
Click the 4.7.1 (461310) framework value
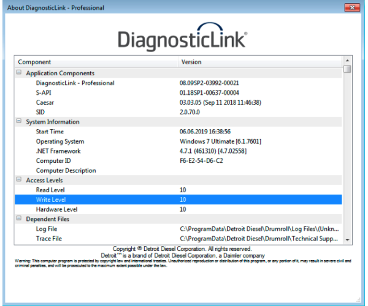pos(213,151)
